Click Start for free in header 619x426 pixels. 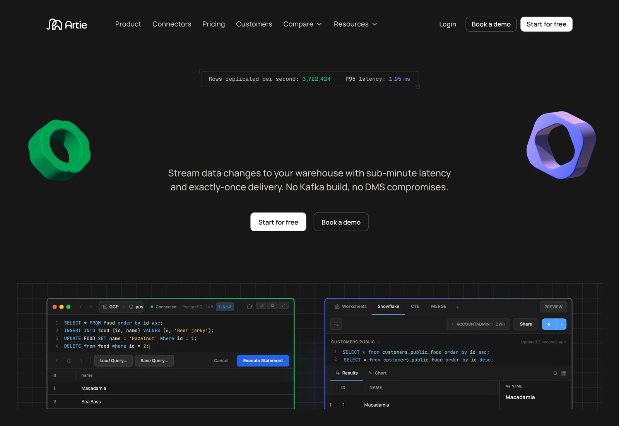tap(546, 24)
